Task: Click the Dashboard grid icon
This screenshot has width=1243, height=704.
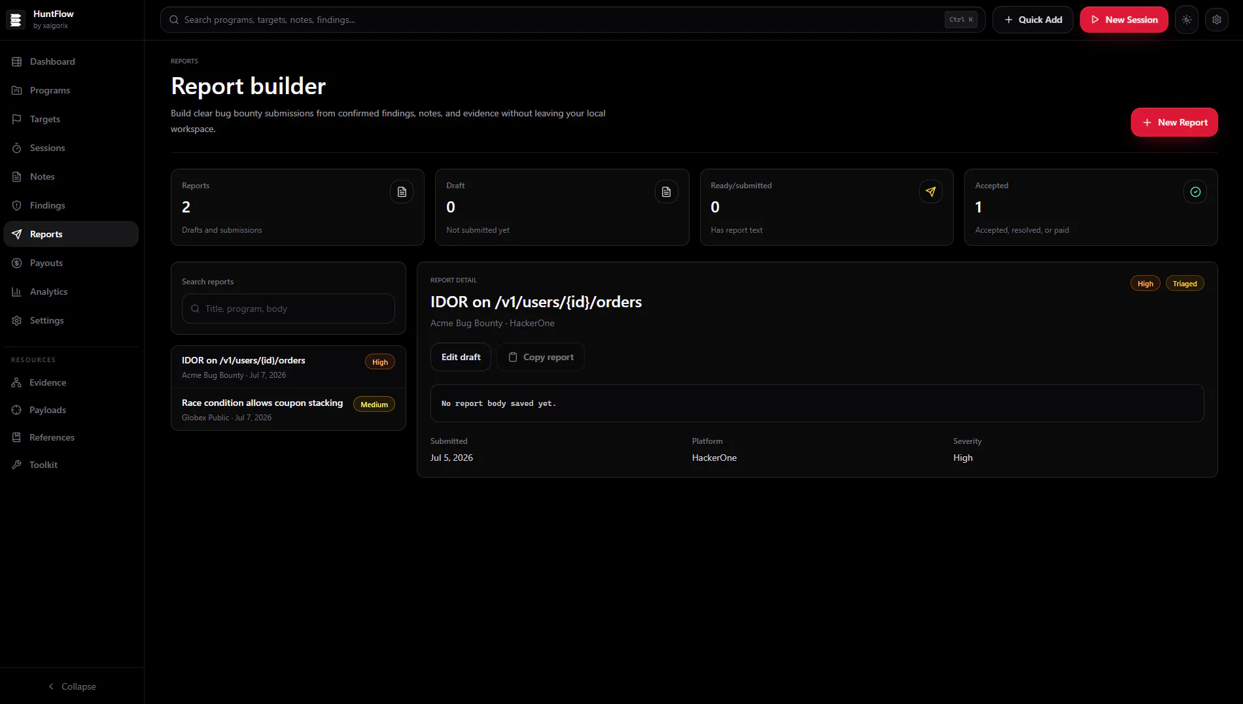Action: point(17,61)
